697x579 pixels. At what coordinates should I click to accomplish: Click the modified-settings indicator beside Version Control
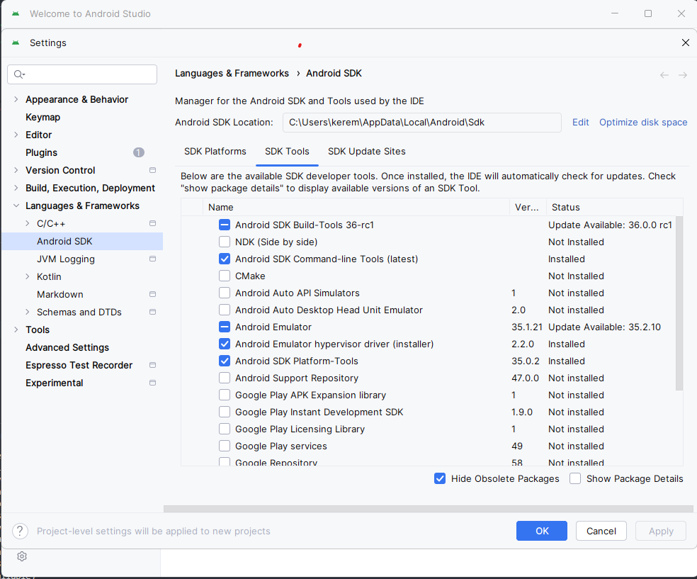[152, 170]
